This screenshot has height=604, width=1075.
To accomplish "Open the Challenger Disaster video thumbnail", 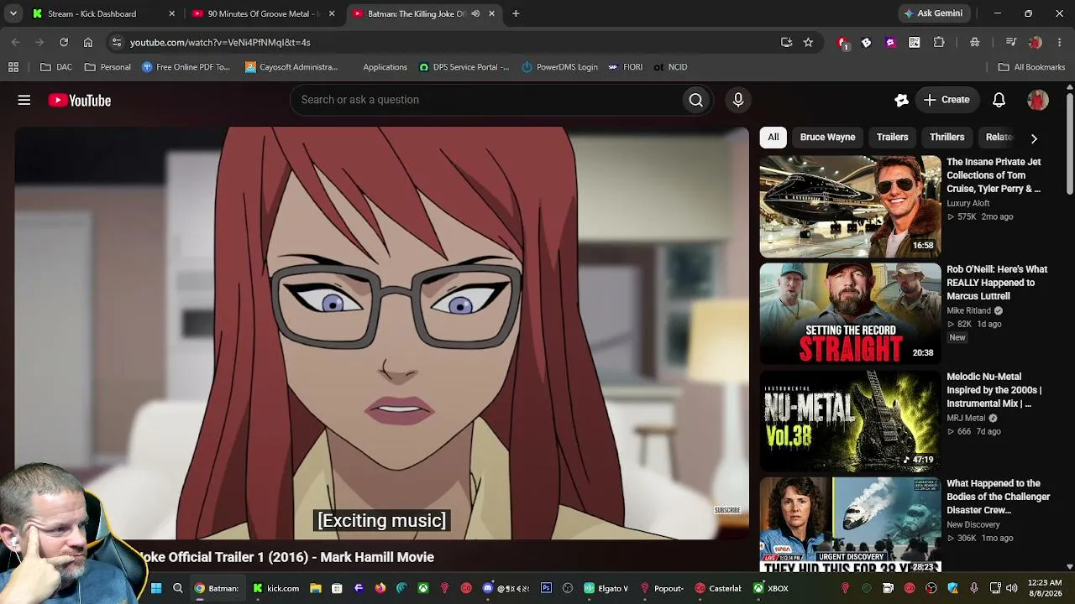I will (x=851, y=524).
